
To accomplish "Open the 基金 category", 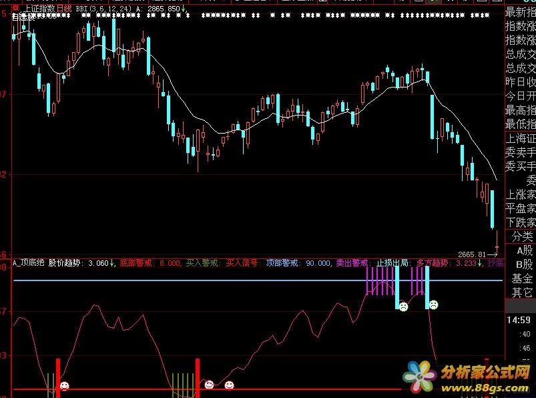I will point(521,278).
